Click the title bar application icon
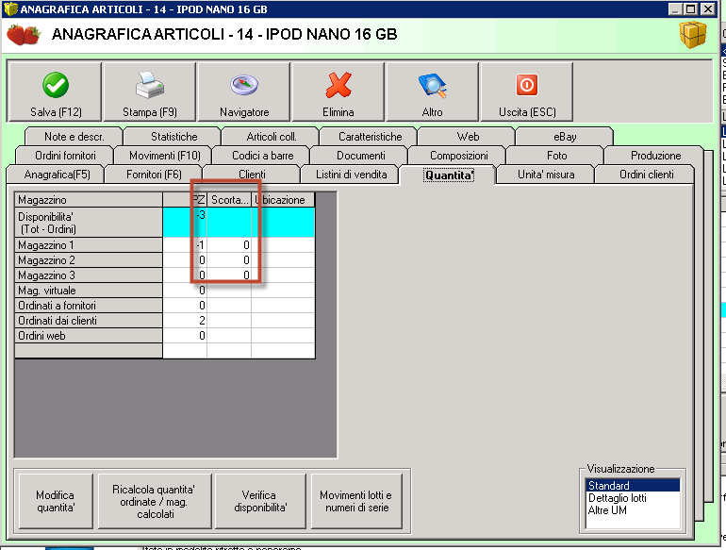Viewport: 726px width, 550px height. pyautogui.click(x=9, y=8)
